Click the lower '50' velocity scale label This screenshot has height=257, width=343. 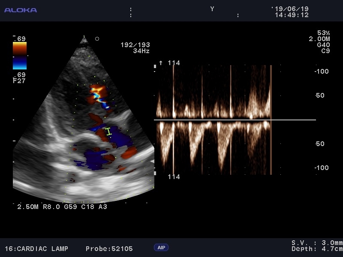(320, 143)
